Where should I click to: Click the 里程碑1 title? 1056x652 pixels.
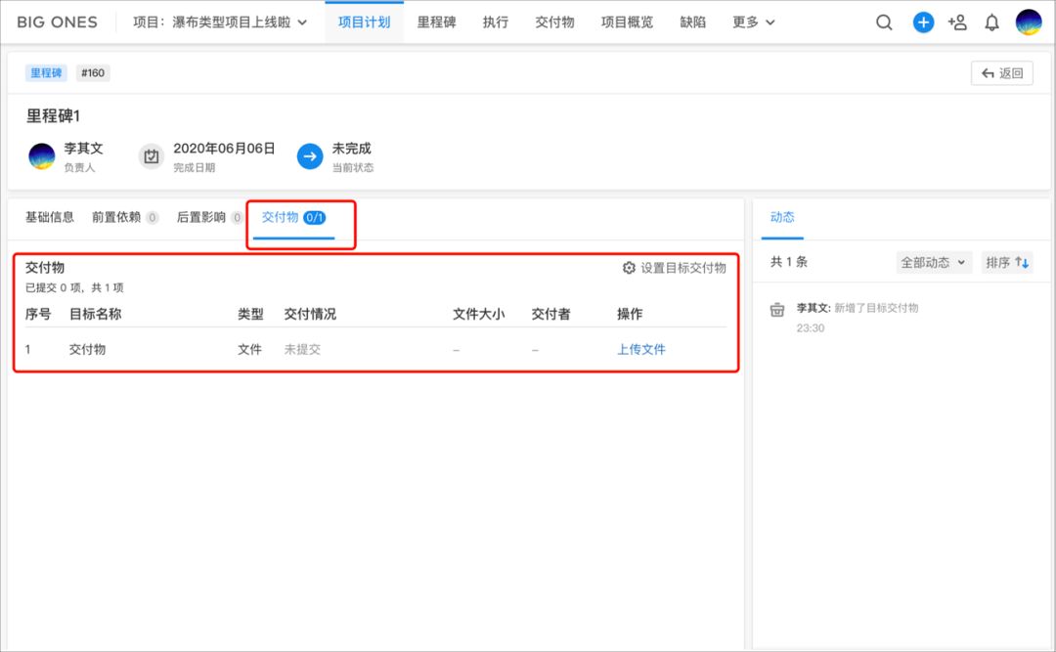[53, 116]
